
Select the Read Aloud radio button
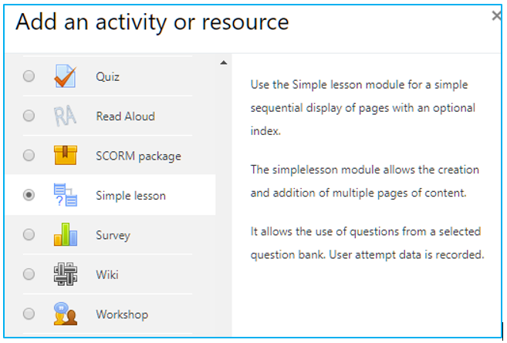(x=29, y=116)
